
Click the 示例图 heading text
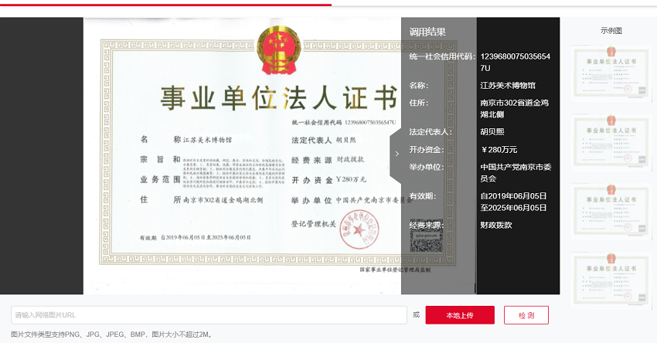pyautogui.click(x=611, y=31)
